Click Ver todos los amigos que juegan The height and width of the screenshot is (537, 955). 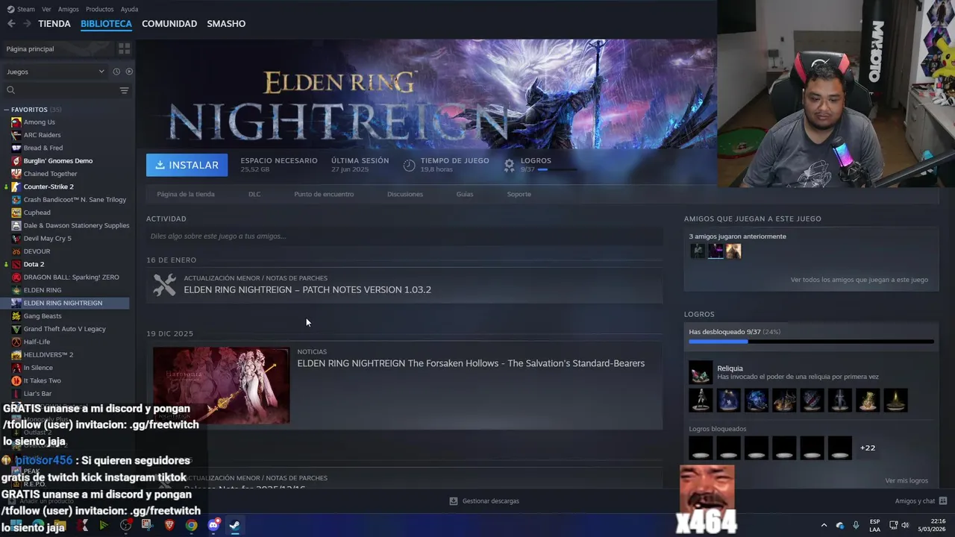point(859,280)
